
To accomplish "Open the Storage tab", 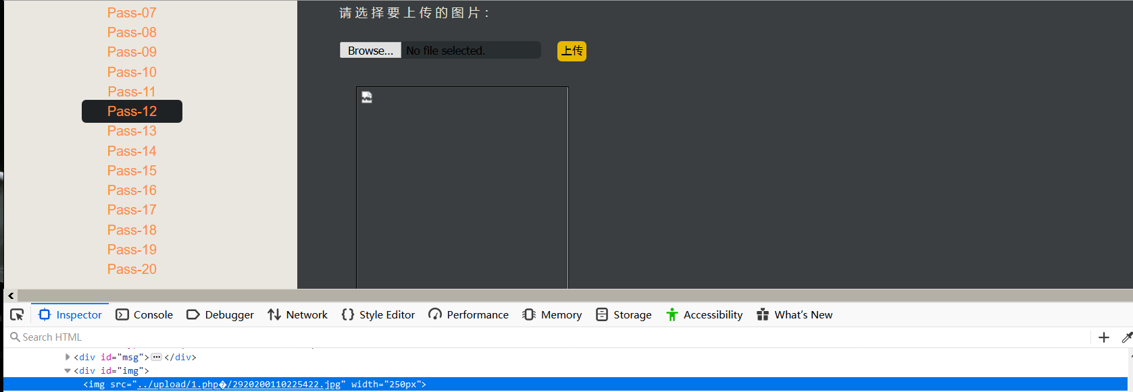I will (x=624, y=314).
